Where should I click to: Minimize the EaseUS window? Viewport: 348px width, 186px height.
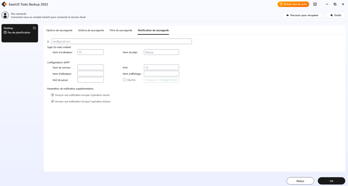click(x=327, y=4)
